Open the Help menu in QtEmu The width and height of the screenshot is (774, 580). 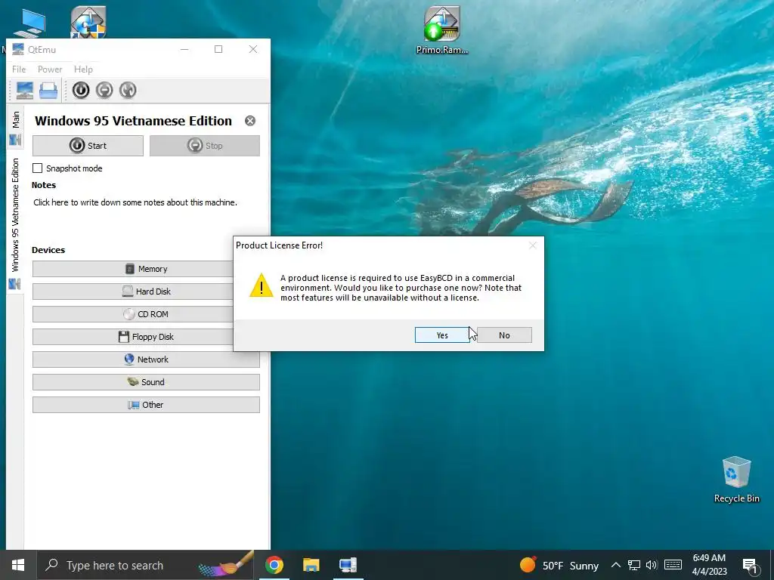click(x=83, y=69)
